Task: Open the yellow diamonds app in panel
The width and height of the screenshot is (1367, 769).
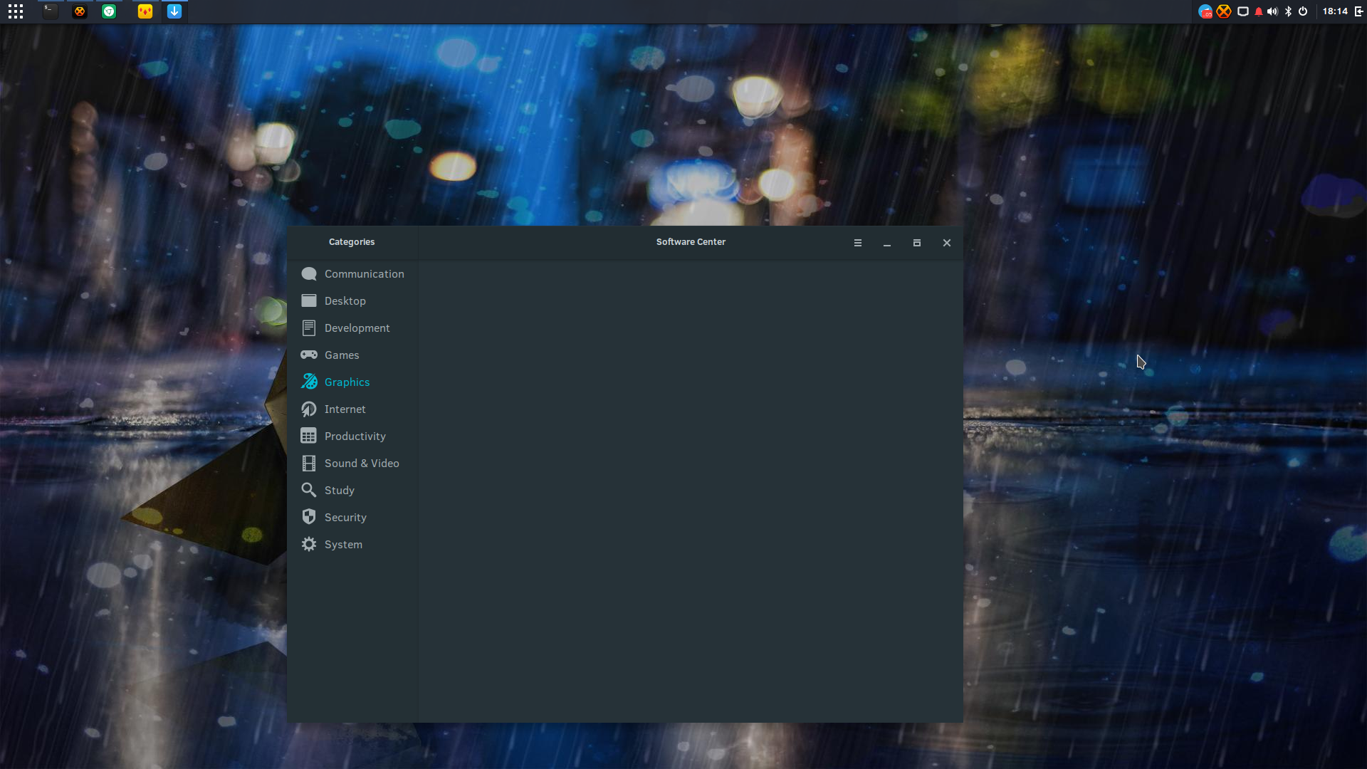Action: [x=145, y=11]
